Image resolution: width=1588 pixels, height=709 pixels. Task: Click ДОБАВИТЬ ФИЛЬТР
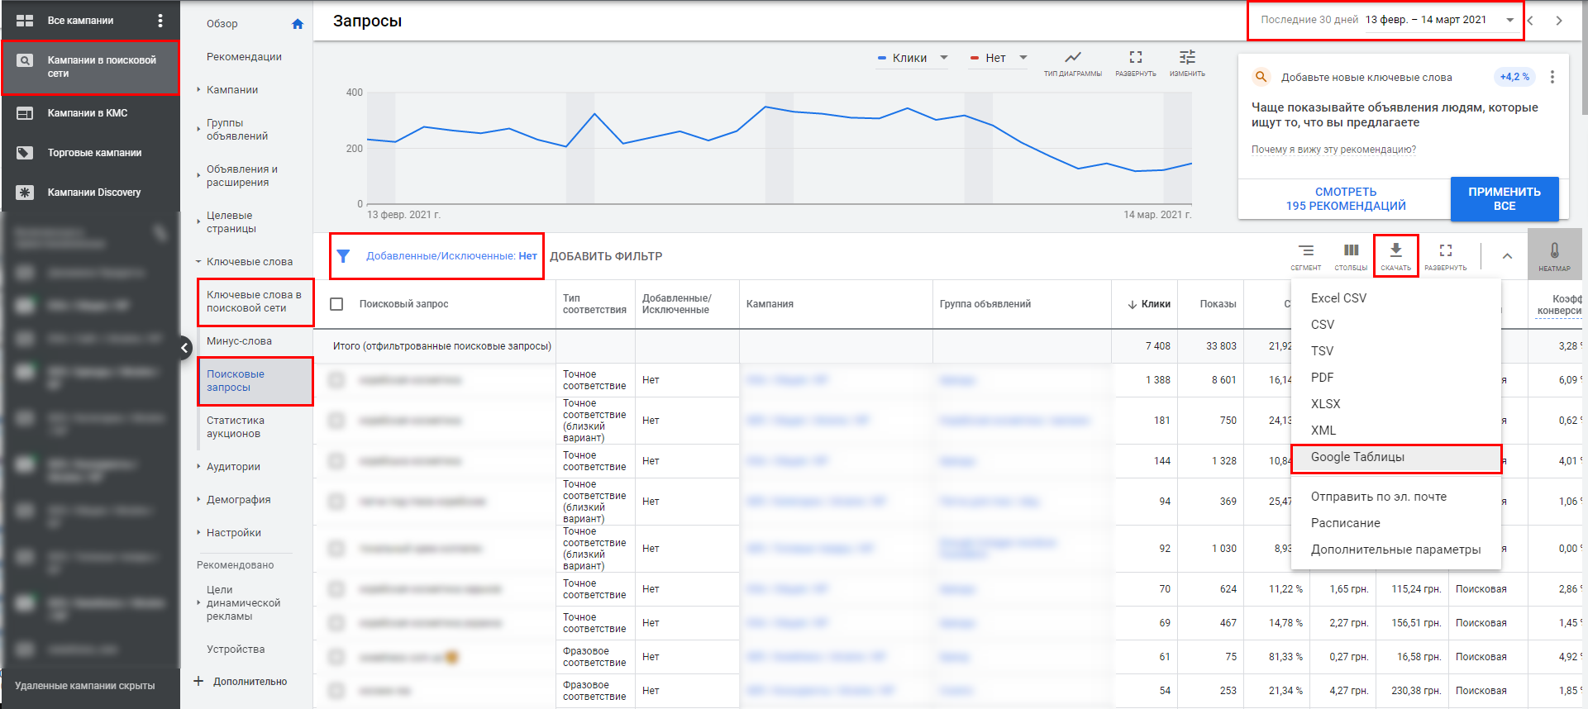[x=606, y=256]
